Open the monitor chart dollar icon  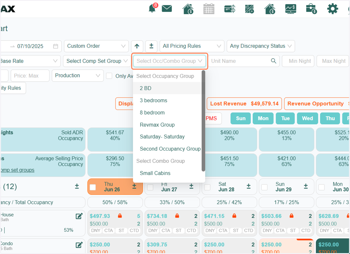(291, 9)
